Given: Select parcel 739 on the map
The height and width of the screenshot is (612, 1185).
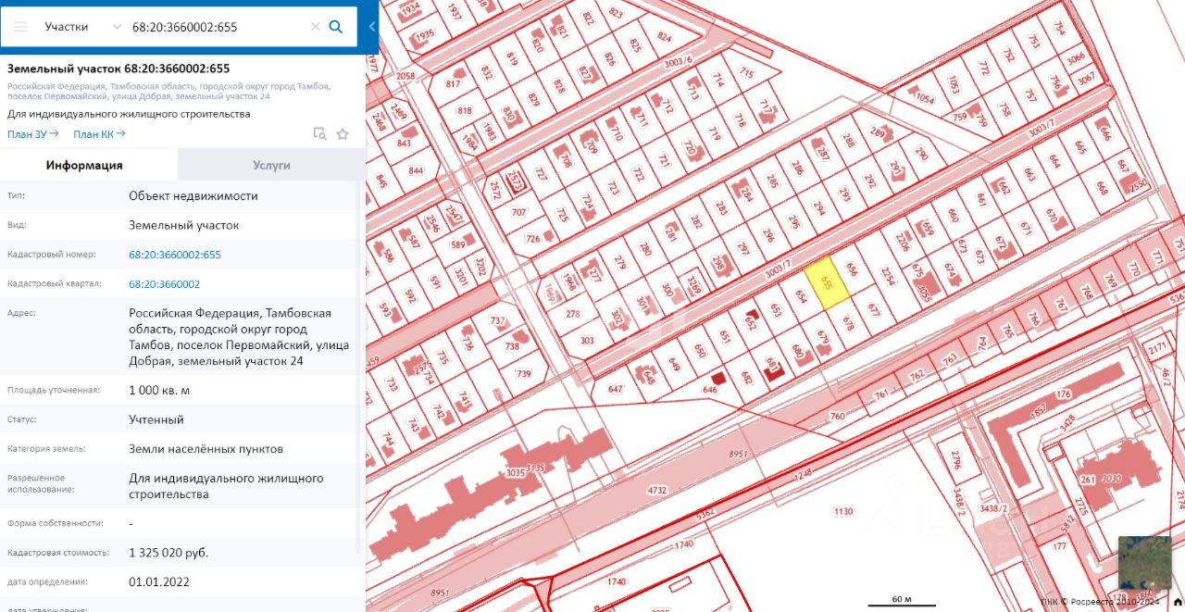Looking at the screenshot, I should (x=523, y=374).
